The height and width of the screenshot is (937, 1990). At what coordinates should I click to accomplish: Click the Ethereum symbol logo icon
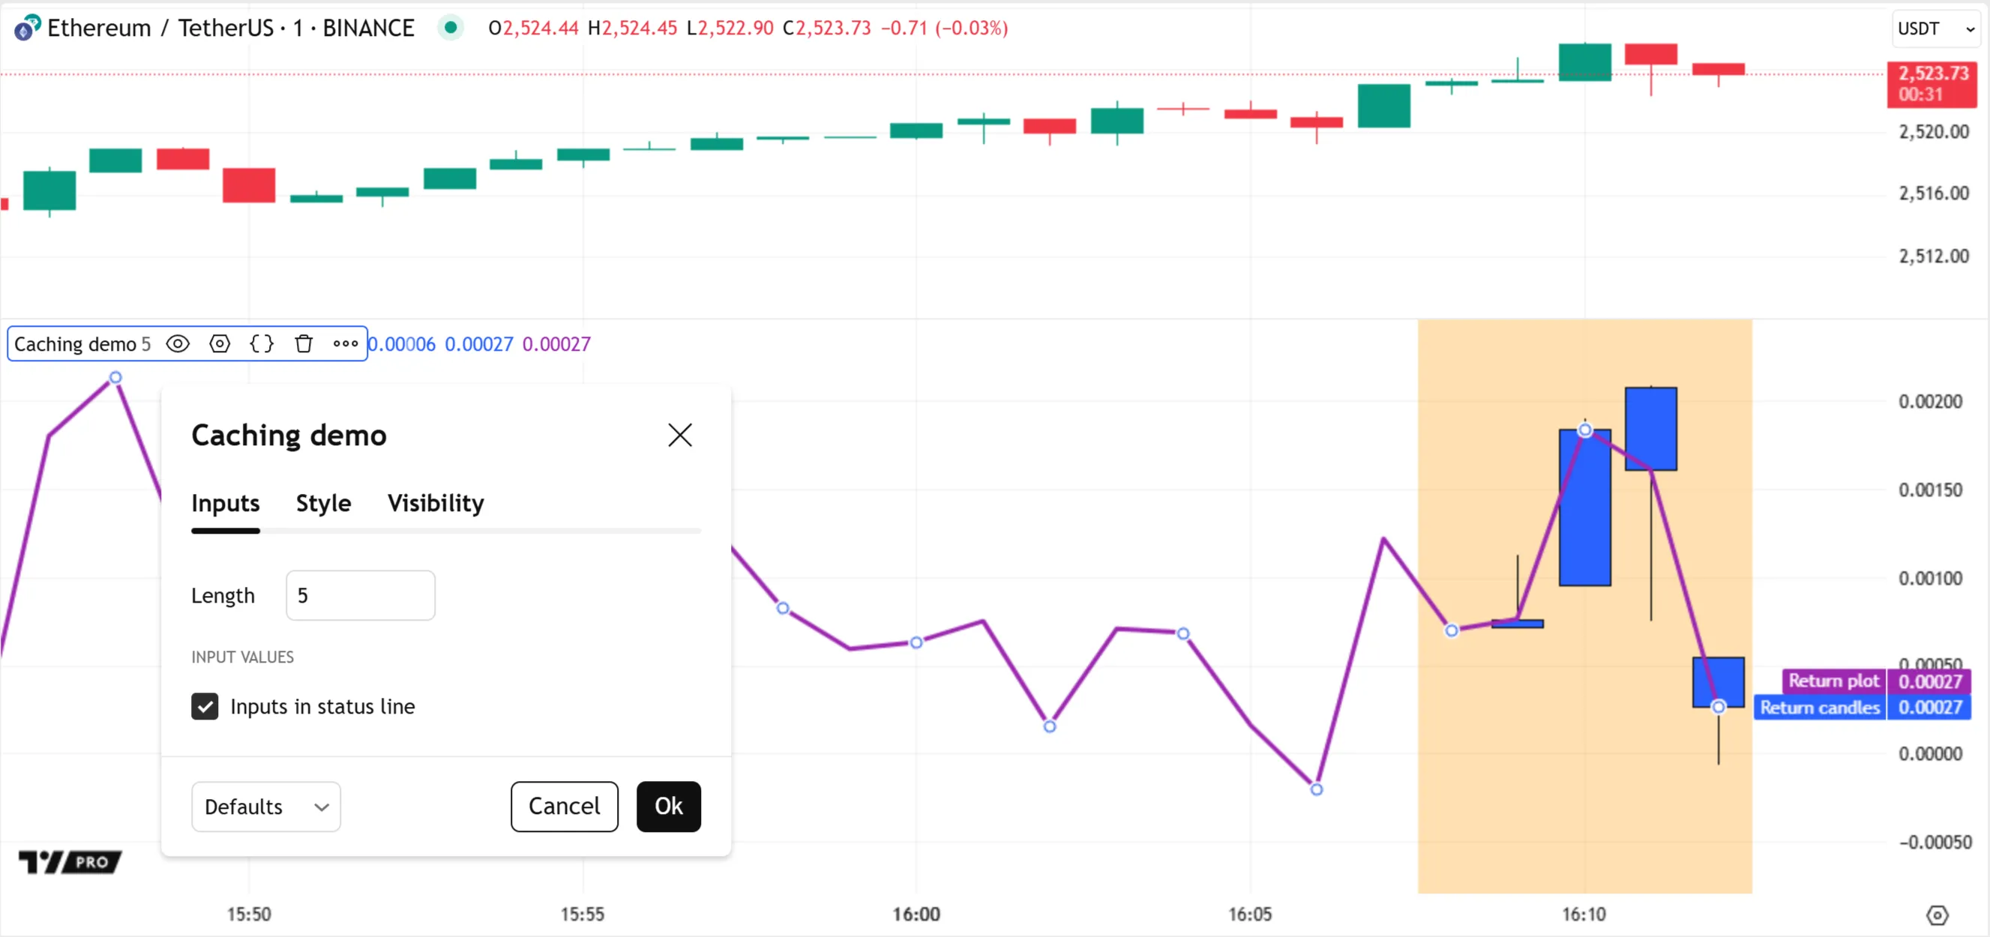(x=27, y=28)
